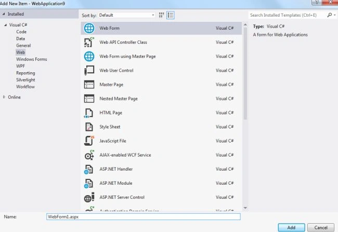
Task: Collapse the Installed section
Action: pyautogui.click(x=4, y=14)
